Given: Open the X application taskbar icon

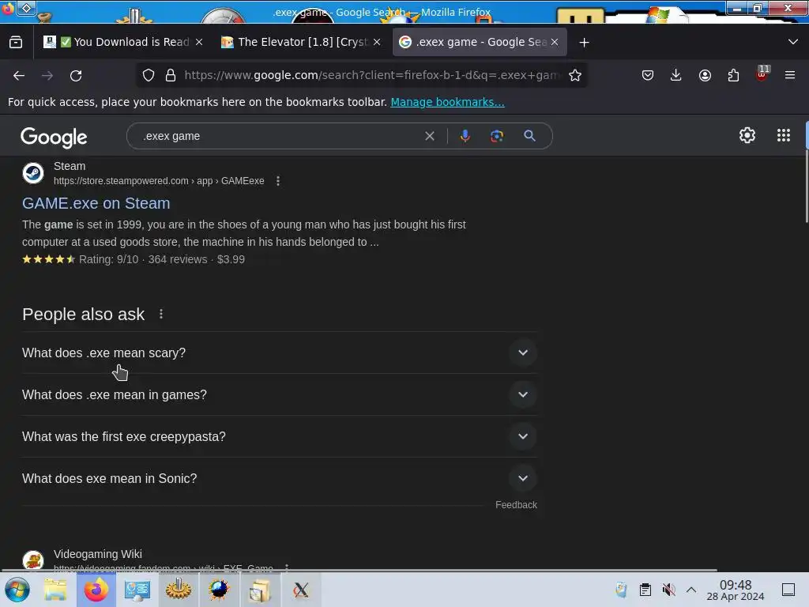Looking at the screenshot, I should (x=301, y=590).
